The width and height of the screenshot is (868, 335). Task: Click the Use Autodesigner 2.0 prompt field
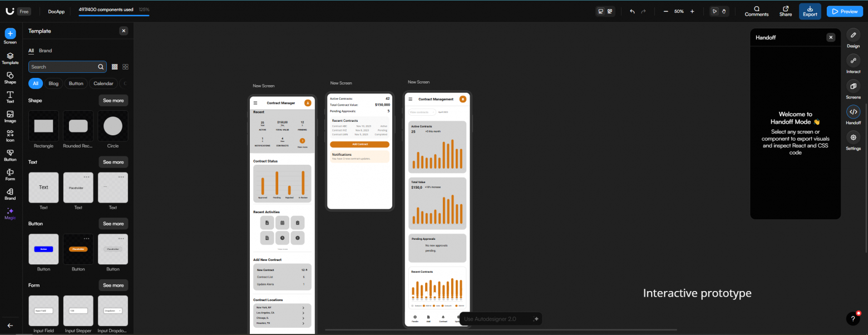coord(500,319)
